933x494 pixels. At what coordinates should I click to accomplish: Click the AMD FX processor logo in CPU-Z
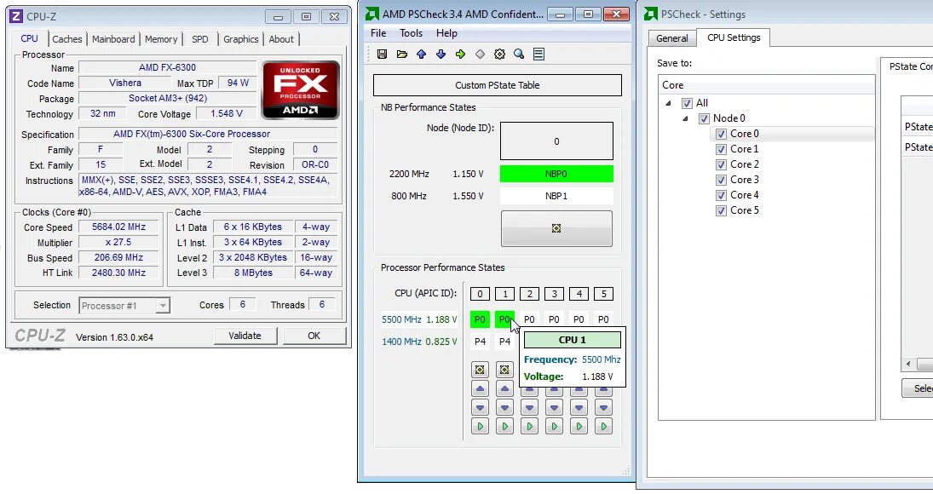pos(301,89)
